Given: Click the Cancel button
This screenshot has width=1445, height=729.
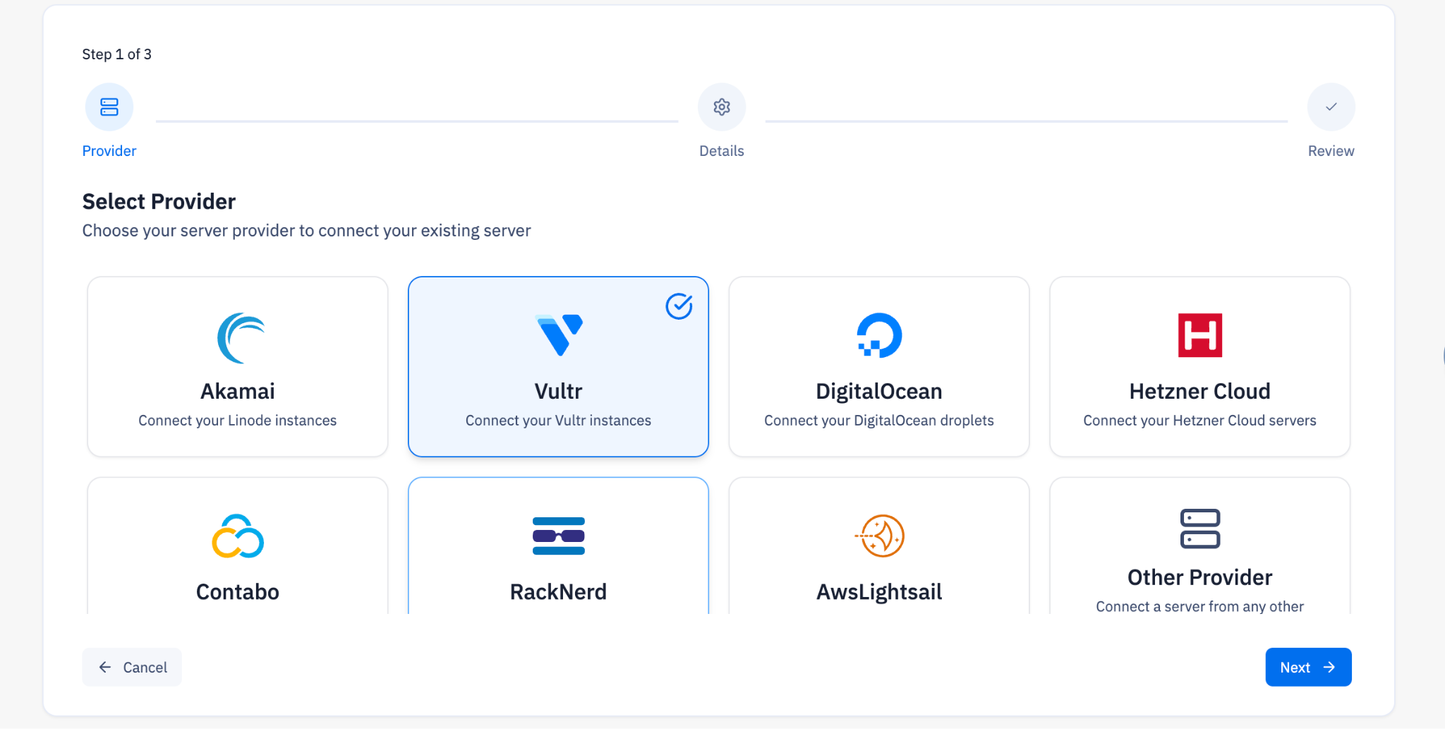Looking at the screenshot, I should point(132,667).
